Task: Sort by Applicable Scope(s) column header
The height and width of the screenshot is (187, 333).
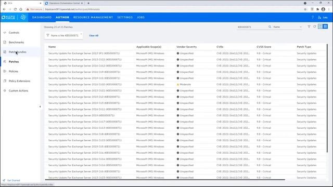Action: coord(149,47)
